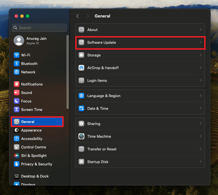Expand the Startup Disk chevron
Viewport: 218px width, 195px height.
pyautogui.click(x=201, y=162)
